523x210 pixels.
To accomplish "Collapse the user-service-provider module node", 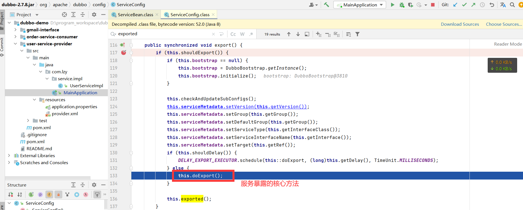I will pos(15,44).
